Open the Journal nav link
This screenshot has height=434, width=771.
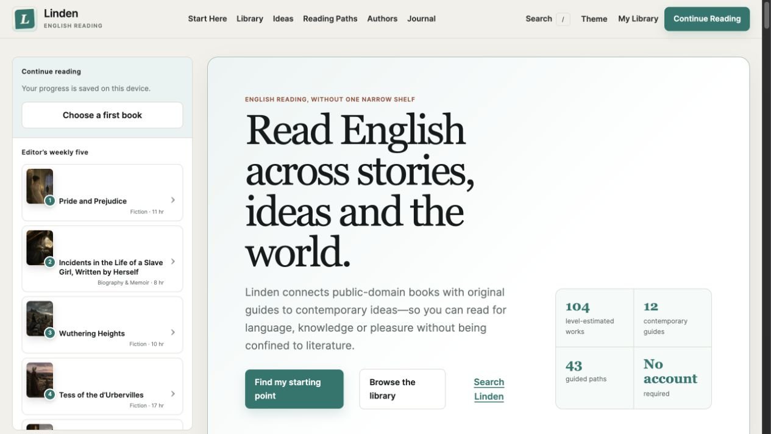pos(421,19)
